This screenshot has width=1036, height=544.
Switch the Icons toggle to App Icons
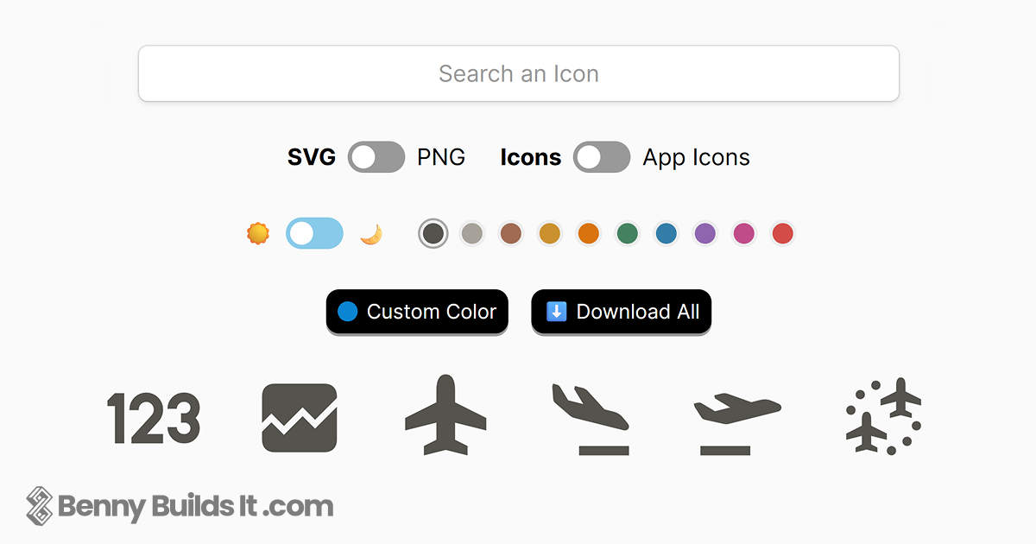click(x=602, y=156)
